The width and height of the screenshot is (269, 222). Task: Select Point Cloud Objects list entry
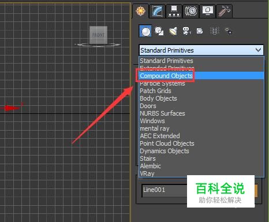[x=201, y=143]
